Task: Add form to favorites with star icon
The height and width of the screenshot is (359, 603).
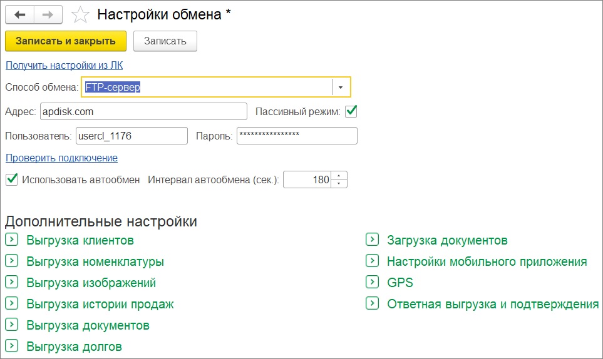Action: coord(80,15)
